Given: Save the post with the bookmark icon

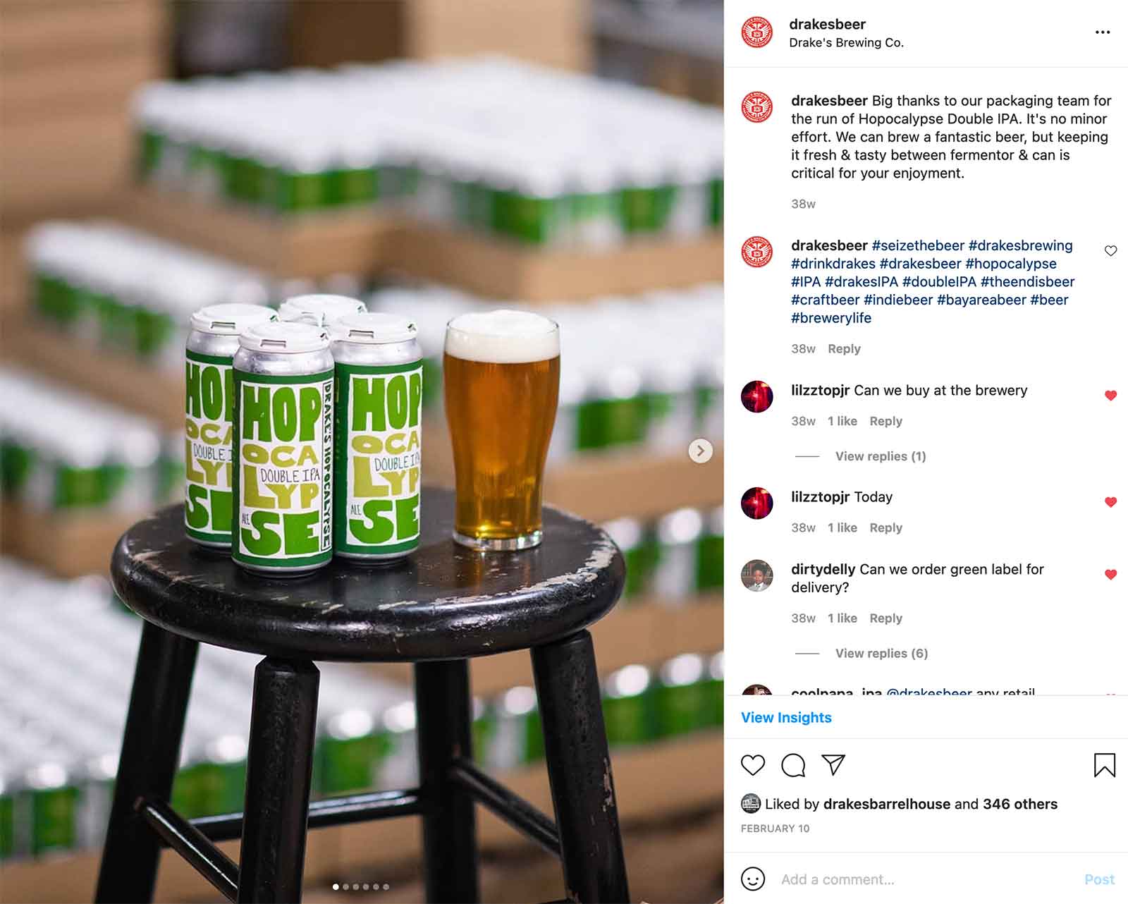Looking at the screenshot, I should (1105, 765).
